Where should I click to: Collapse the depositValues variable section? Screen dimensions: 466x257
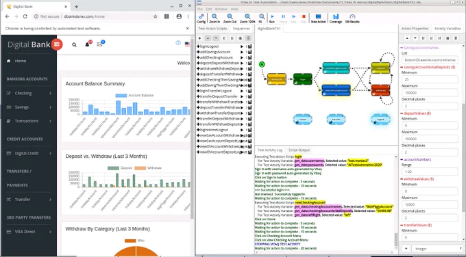point(402,113)
